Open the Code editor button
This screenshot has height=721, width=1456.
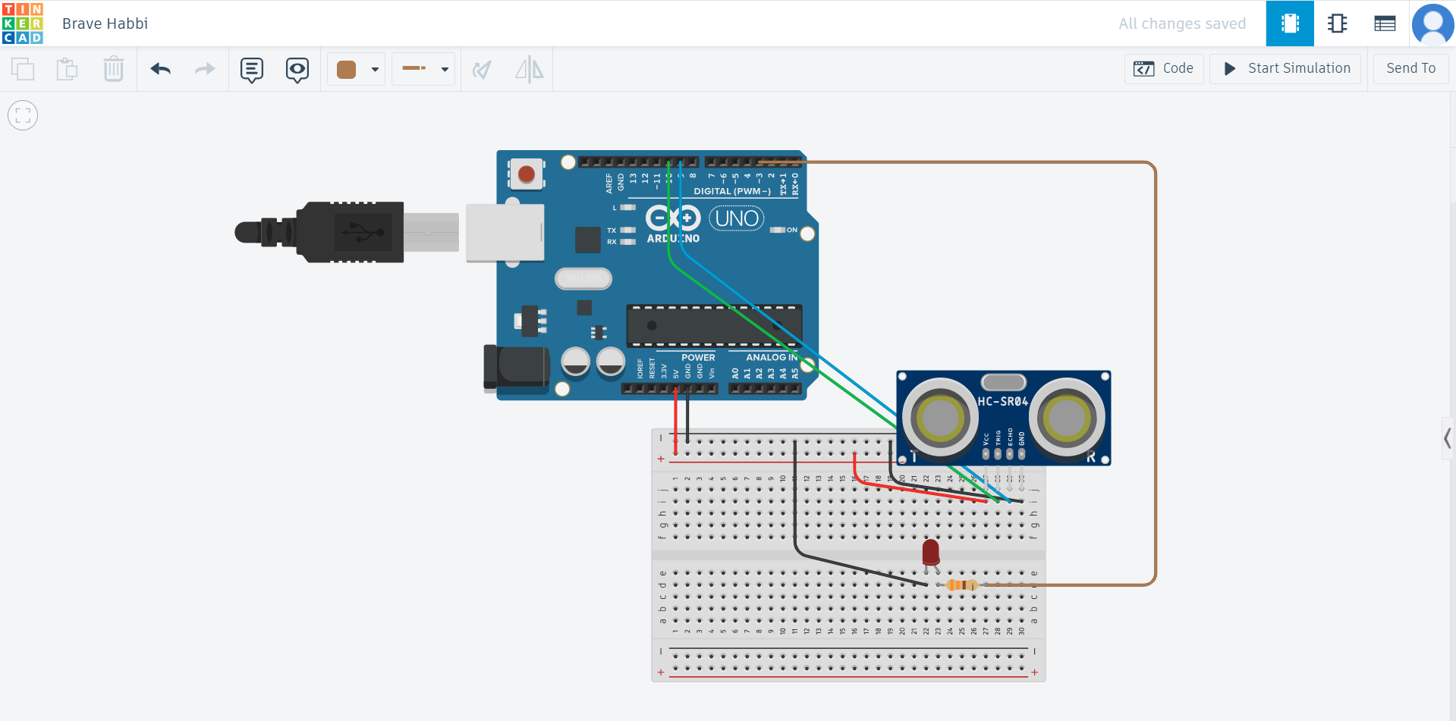(x=1164, y=68)
